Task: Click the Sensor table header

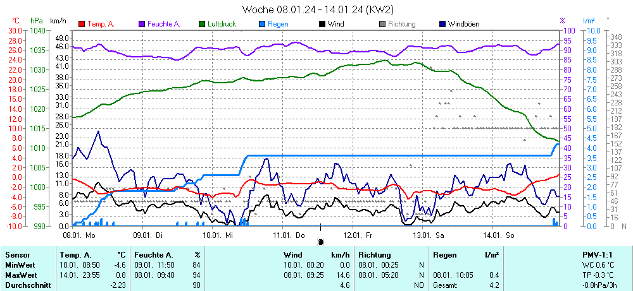Action: point(17,254)
